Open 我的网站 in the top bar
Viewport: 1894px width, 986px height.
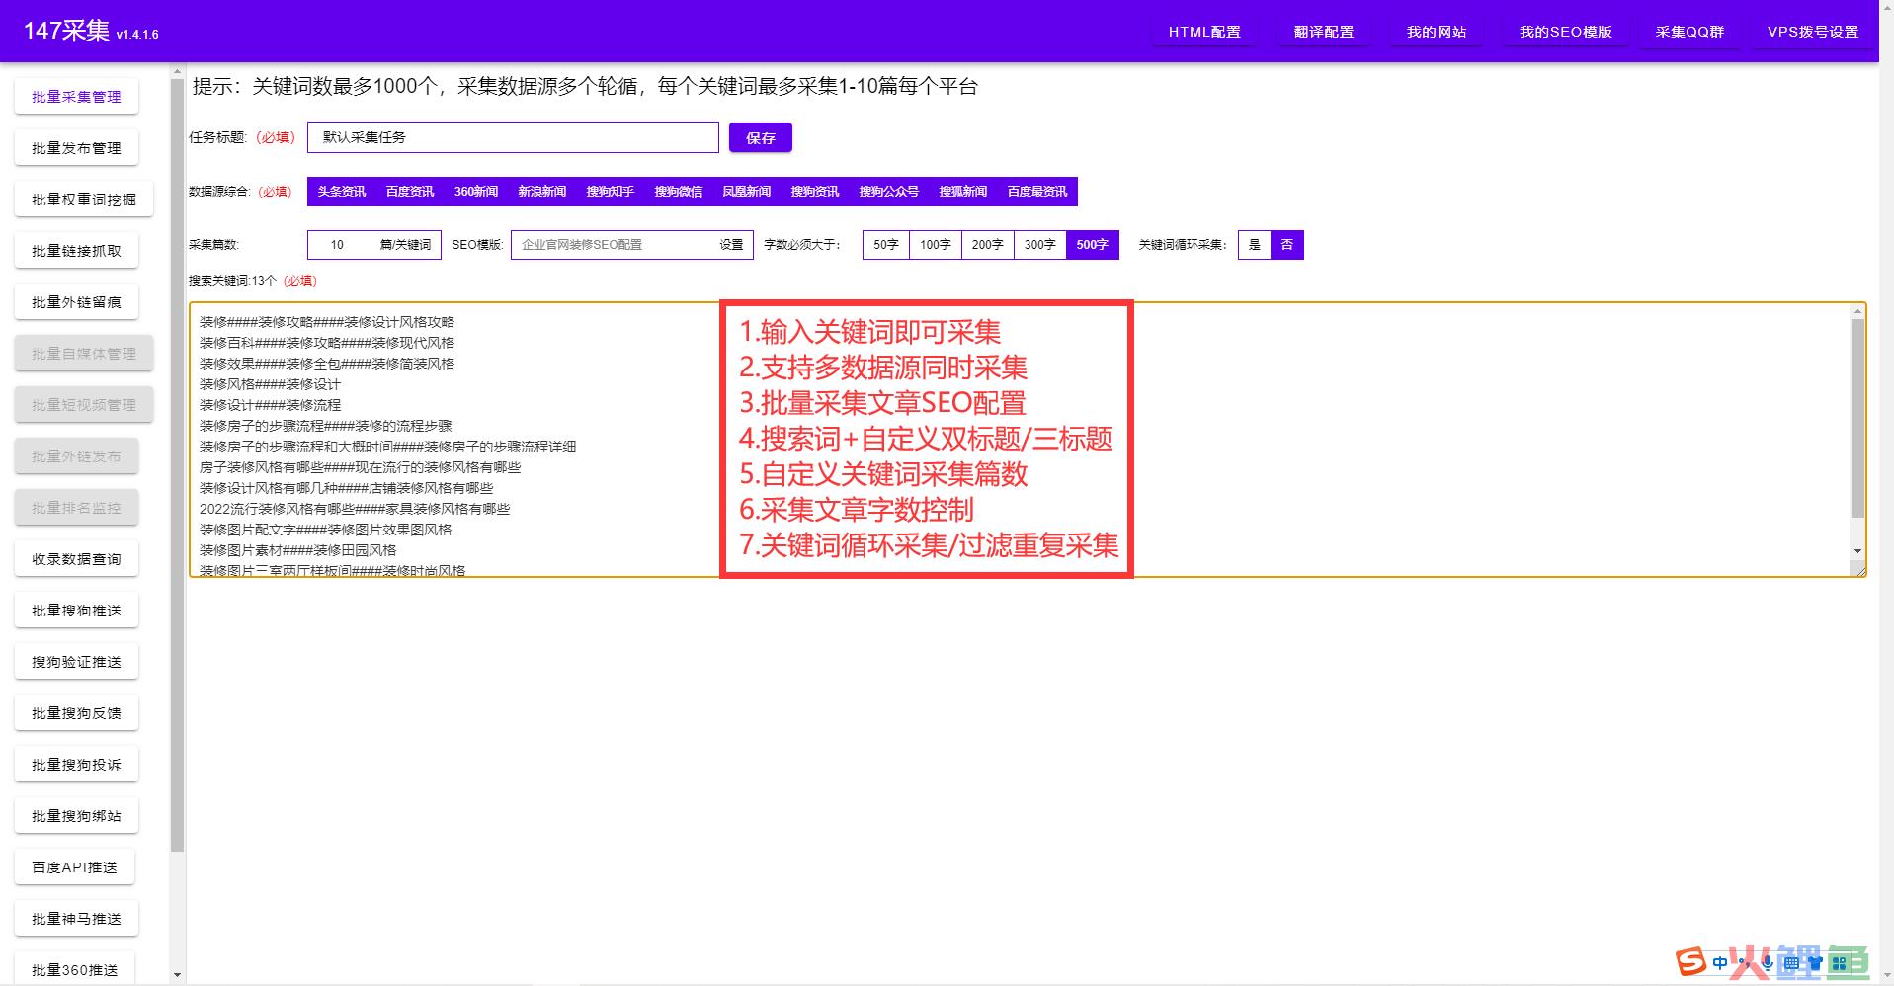coord(1437,32)
